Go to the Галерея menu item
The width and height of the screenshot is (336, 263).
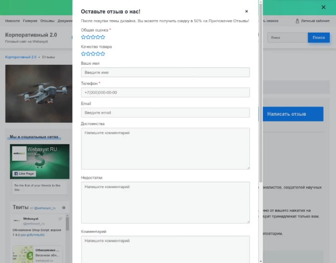(x=30, y=21)
